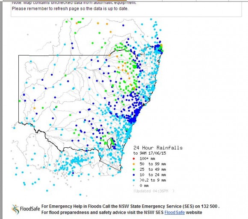
Task: Select the grey 0 mm legend dot
Action: click(134, 186)
